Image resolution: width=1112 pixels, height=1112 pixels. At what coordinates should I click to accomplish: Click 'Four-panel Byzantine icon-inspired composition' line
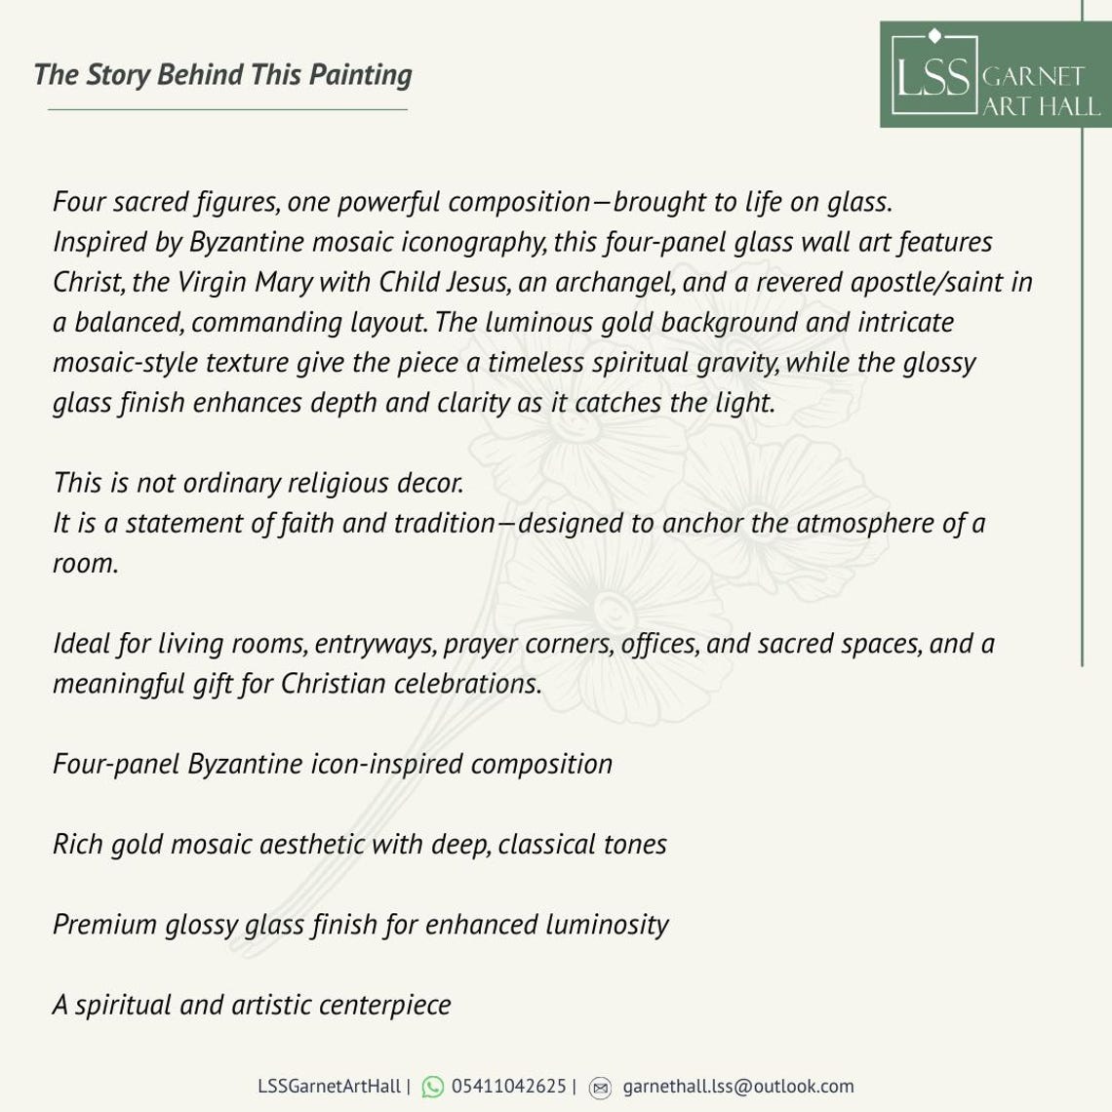click(333, 765)
